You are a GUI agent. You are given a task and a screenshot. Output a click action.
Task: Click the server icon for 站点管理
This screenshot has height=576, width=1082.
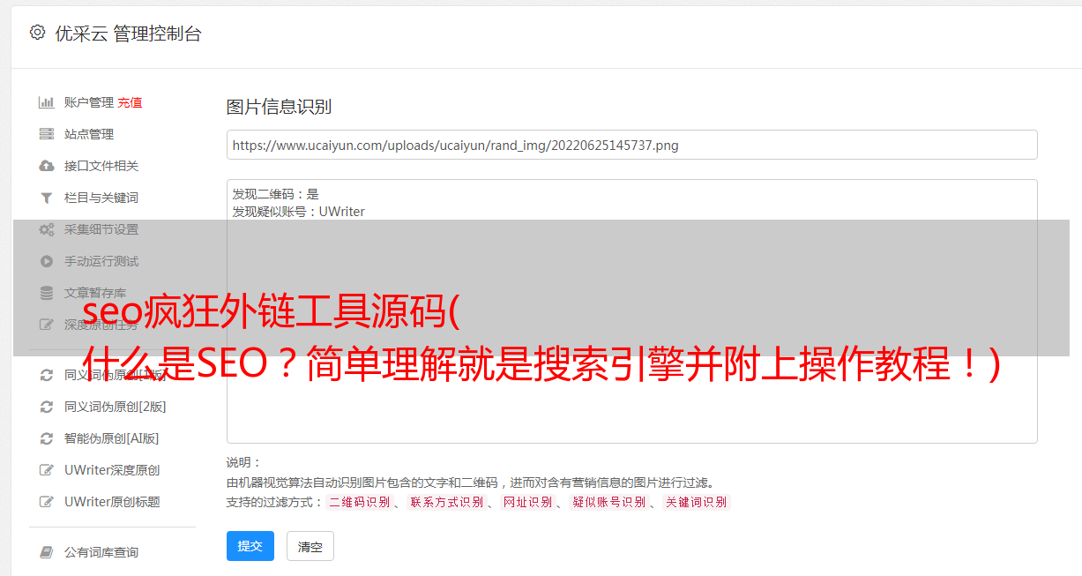click(47, 134)
